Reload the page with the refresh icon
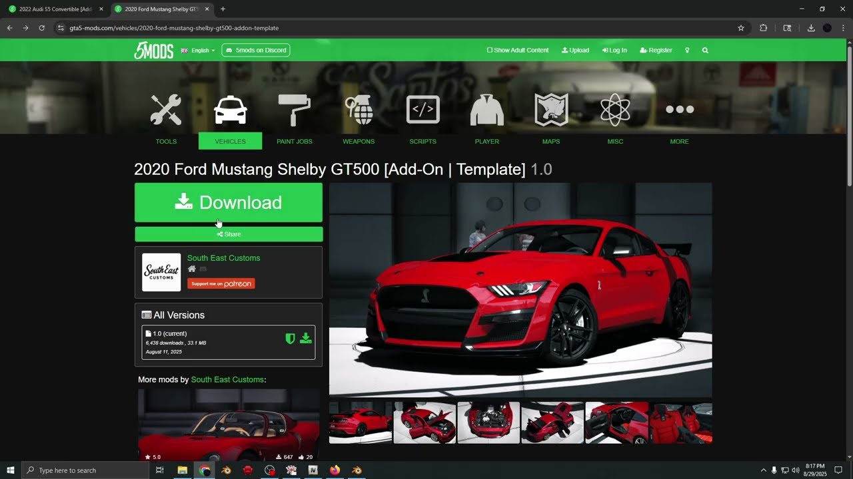Screen dimensions: 853x479 (x=41, y=28)
